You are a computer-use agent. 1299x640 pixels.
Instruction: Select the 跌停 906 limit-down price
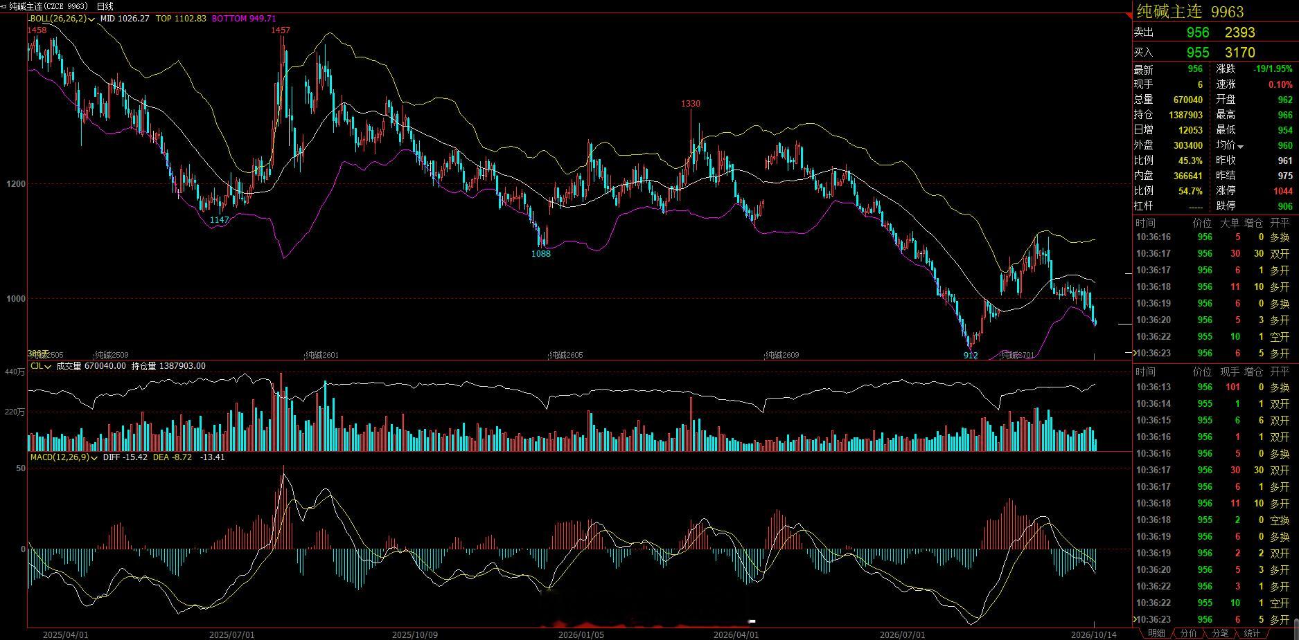coord(1285,206)
